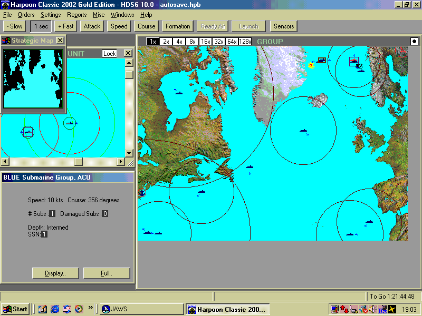
Task: Select 16x zoom level in Group window
Action: tap(205, 42)
